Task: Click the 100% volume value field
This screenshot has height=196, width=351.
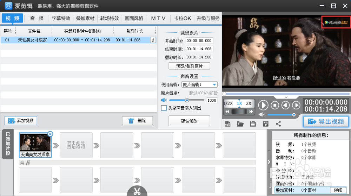Action: (212, 100)
